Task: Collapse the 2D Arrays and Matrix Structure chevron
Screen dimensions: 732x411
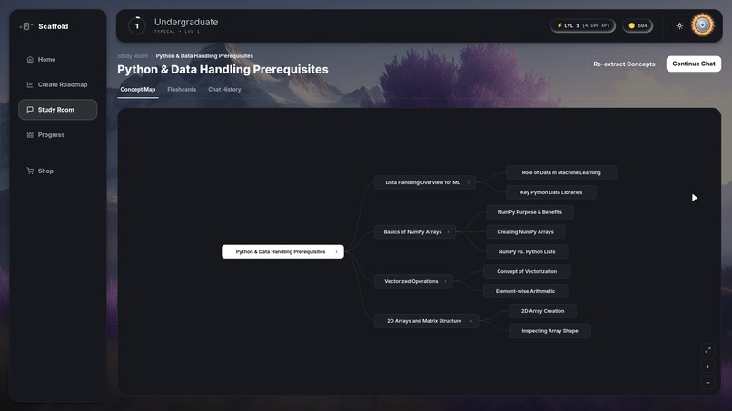Action: coord(471,321)
